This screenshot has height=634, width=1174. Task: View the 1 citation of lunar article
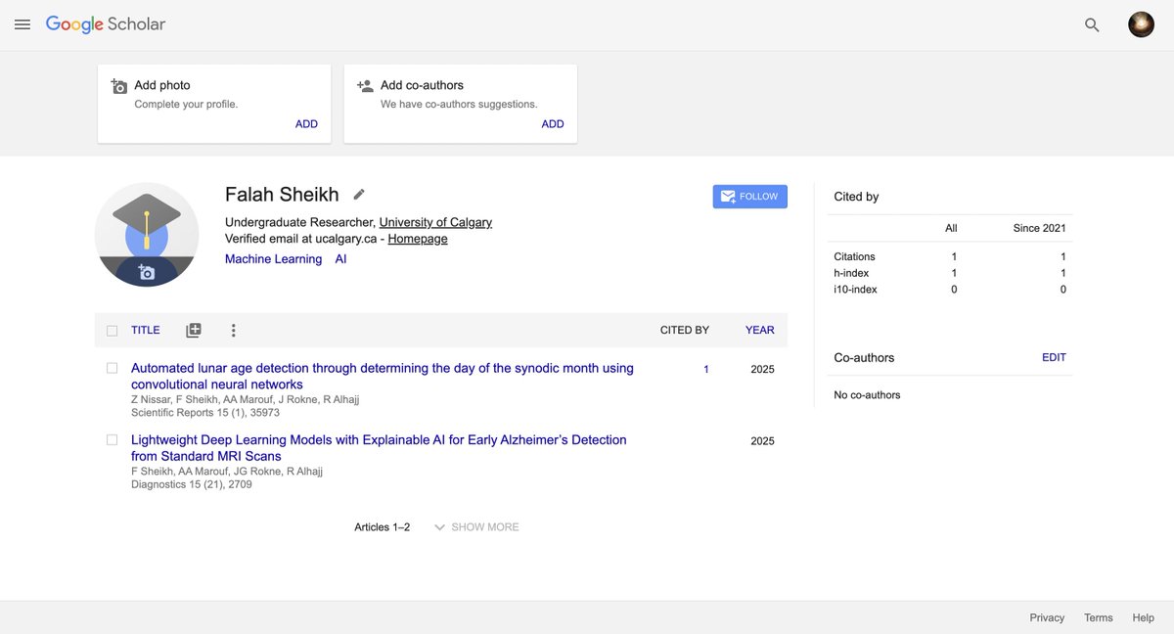pos(706,370)
